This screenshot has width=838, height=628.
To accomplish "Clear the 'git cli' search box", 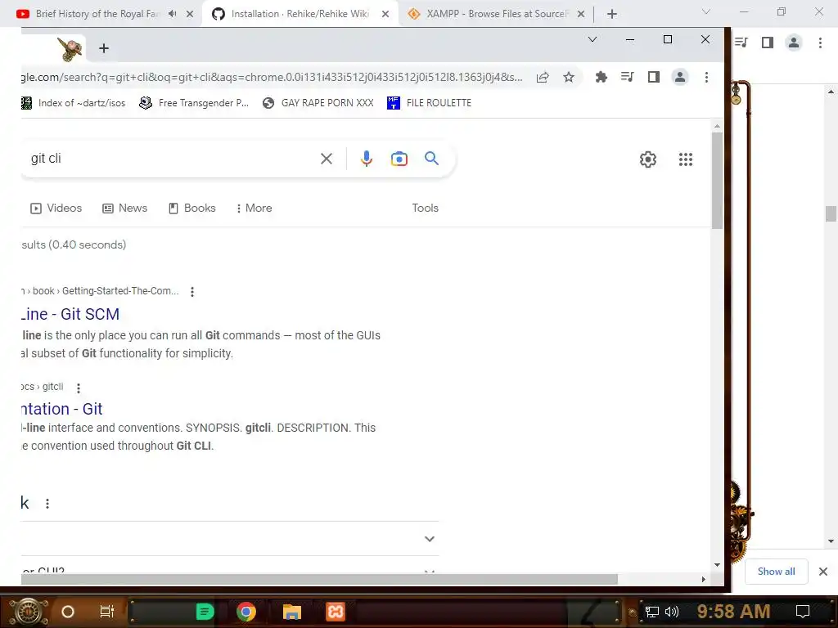I will tap(326, 159).
